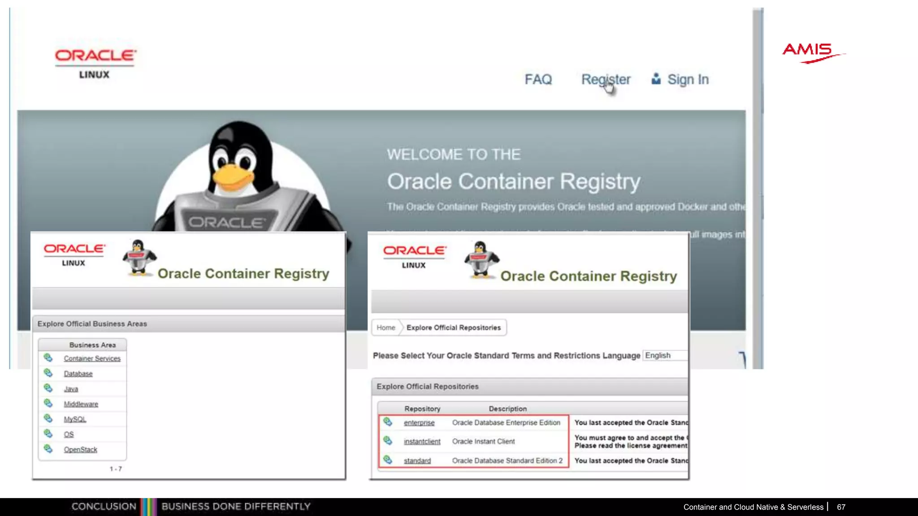Click the 'Explore Official Business Areas' header
This screenshot has height=516, width=918.
click(92, 324)
